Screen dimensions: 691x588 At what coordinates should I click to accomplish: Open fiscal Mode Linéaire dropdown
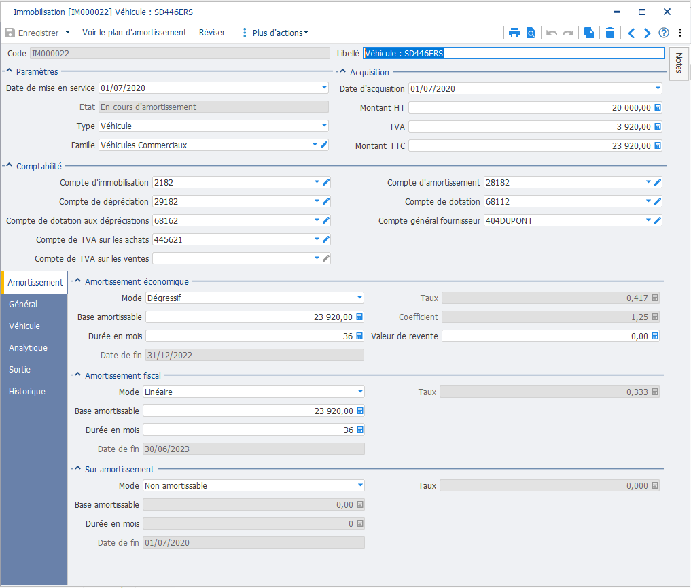coord(360,392)
